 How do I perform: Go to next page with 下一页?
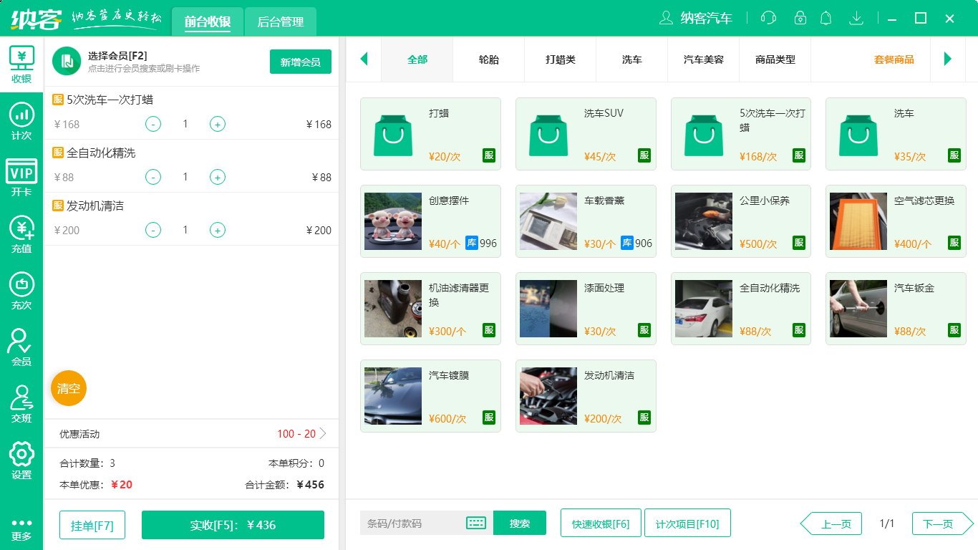942,524
